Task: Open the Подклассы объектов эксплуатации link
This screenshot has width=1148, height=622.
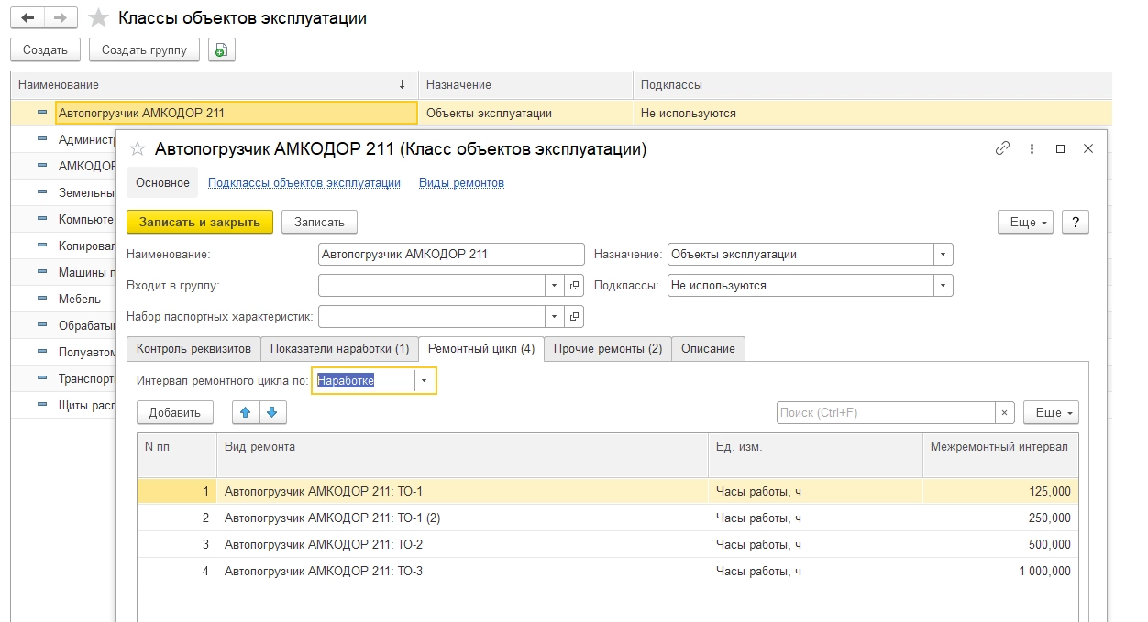Action: tap(304, 183)
